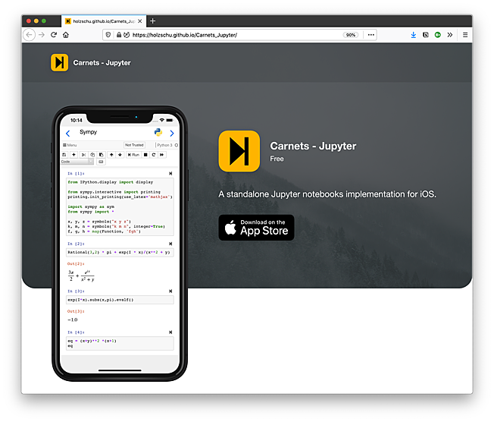Restart and run all with fast-forward icon
The image size is (494, 422).
162,155
